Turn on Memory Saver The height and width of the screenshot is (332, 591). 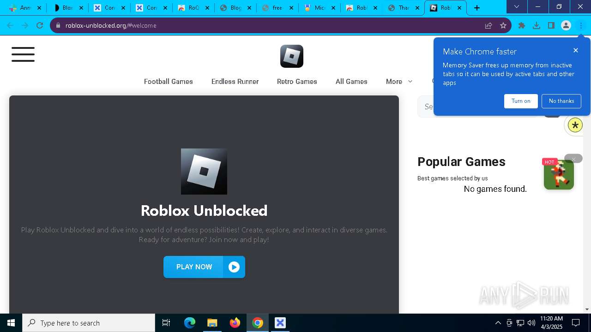pyautogui.click(x=521, y=101)
